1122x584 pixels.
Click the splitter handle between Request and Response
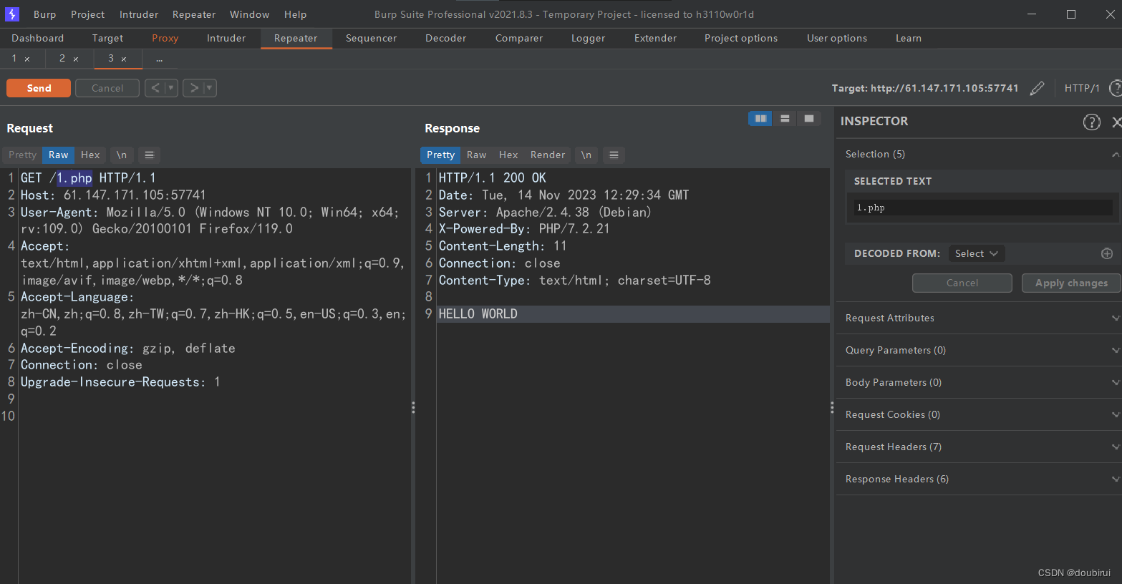tap(413, 407)
